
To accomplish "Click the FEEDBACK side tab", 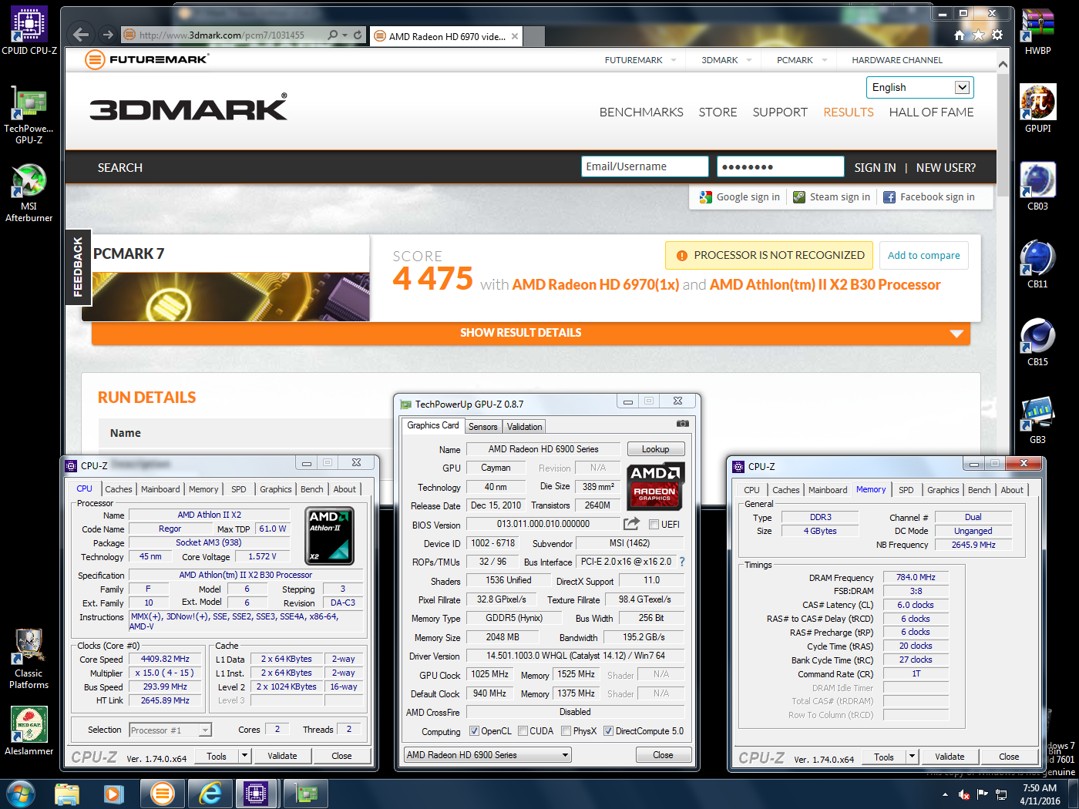I will pyautogui.click(x=78, y=267).
